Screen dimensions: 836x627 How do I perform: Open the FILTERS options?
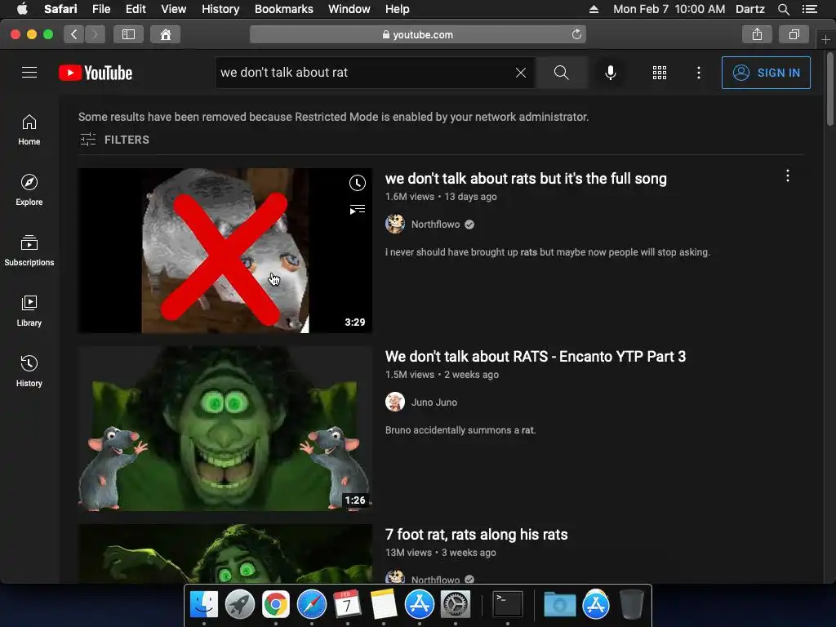[x=114, y=140]
